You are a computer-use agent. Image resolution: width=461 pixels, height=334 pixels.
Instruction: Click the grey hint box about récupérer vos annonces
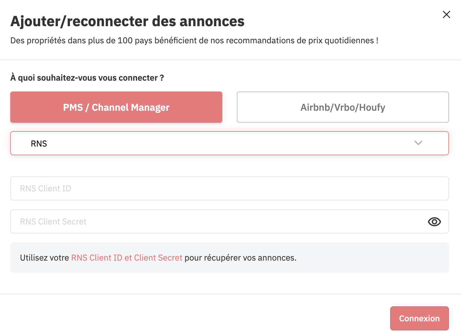pyautogui.click(x=230, y=258)
